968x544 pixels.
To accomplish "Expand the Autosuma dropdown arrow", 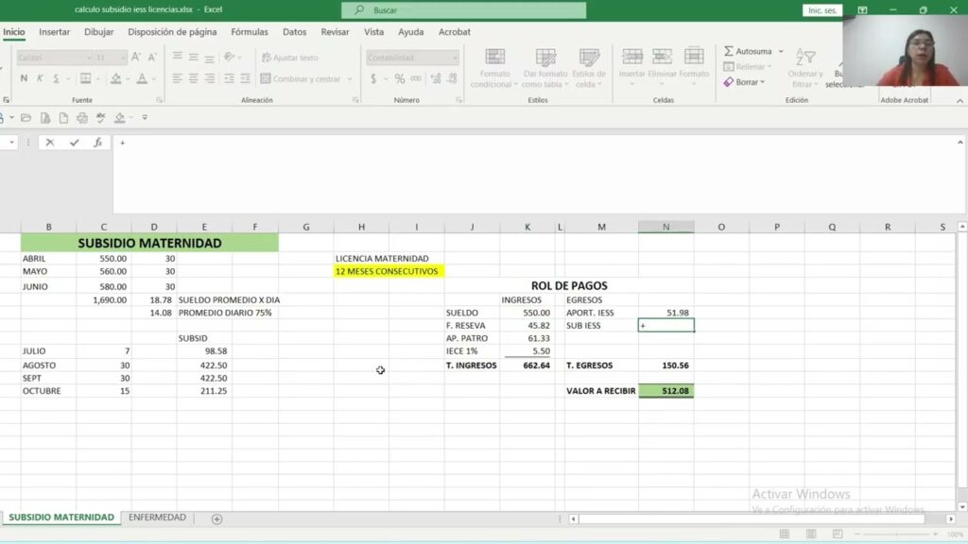I will tap(781, 51).
